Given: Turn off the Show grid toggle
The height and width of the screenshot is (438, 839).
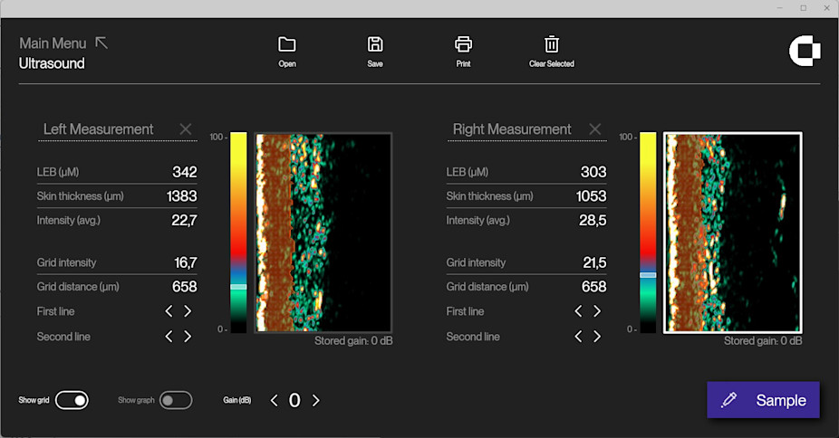Looking at the screenshot, I should point(72,400).
